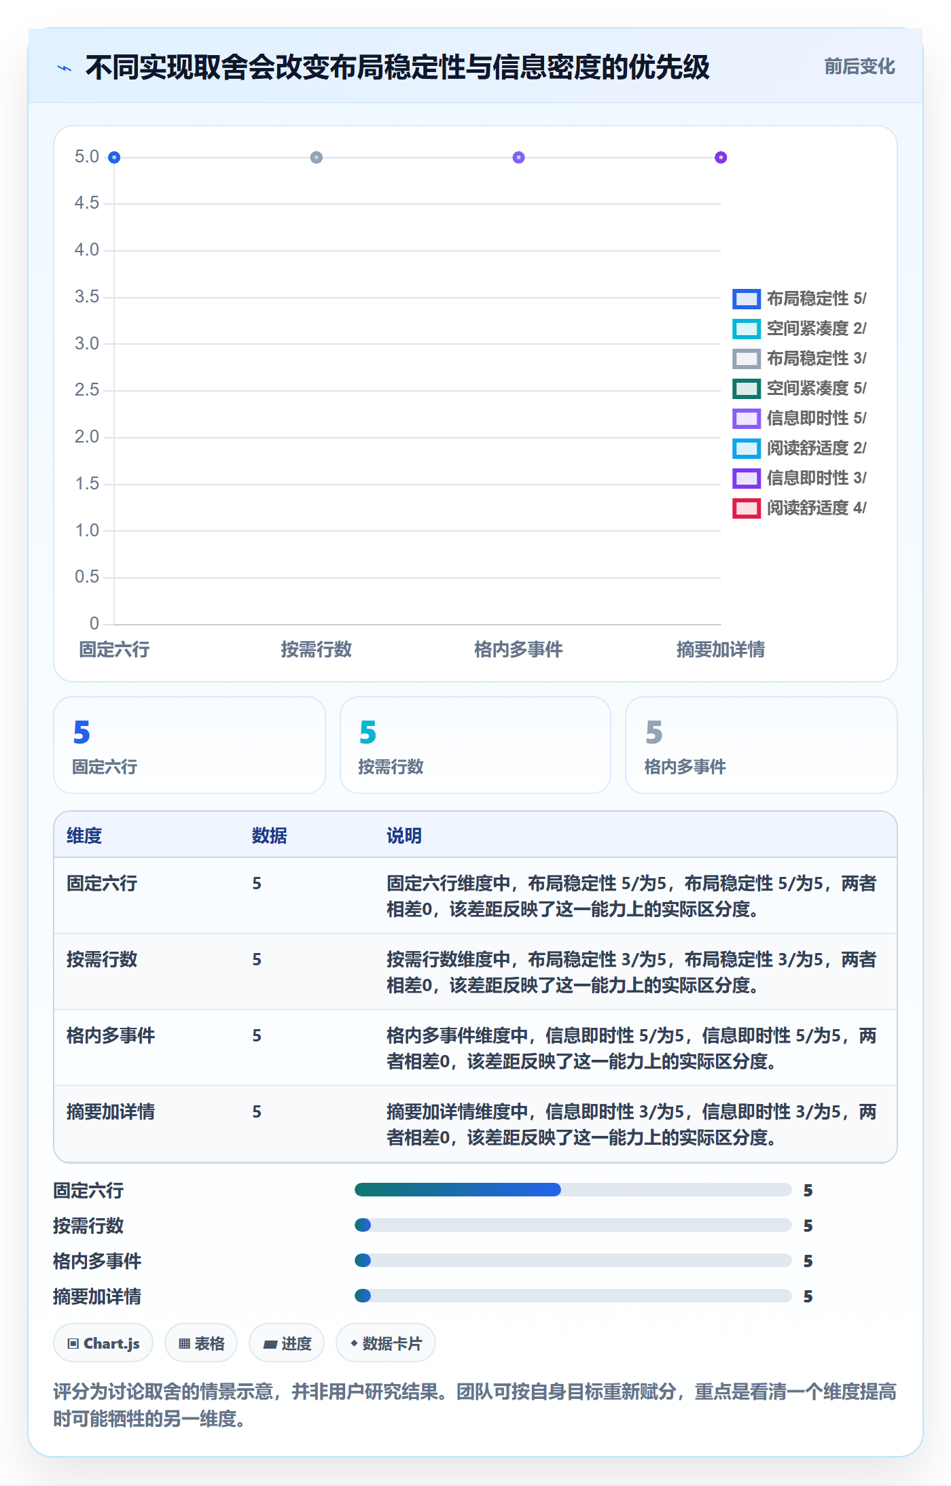Click the 格内多事件 progress bar
The height and width of the screenshot is (1486, 951).
click(x=573, y=1260)
